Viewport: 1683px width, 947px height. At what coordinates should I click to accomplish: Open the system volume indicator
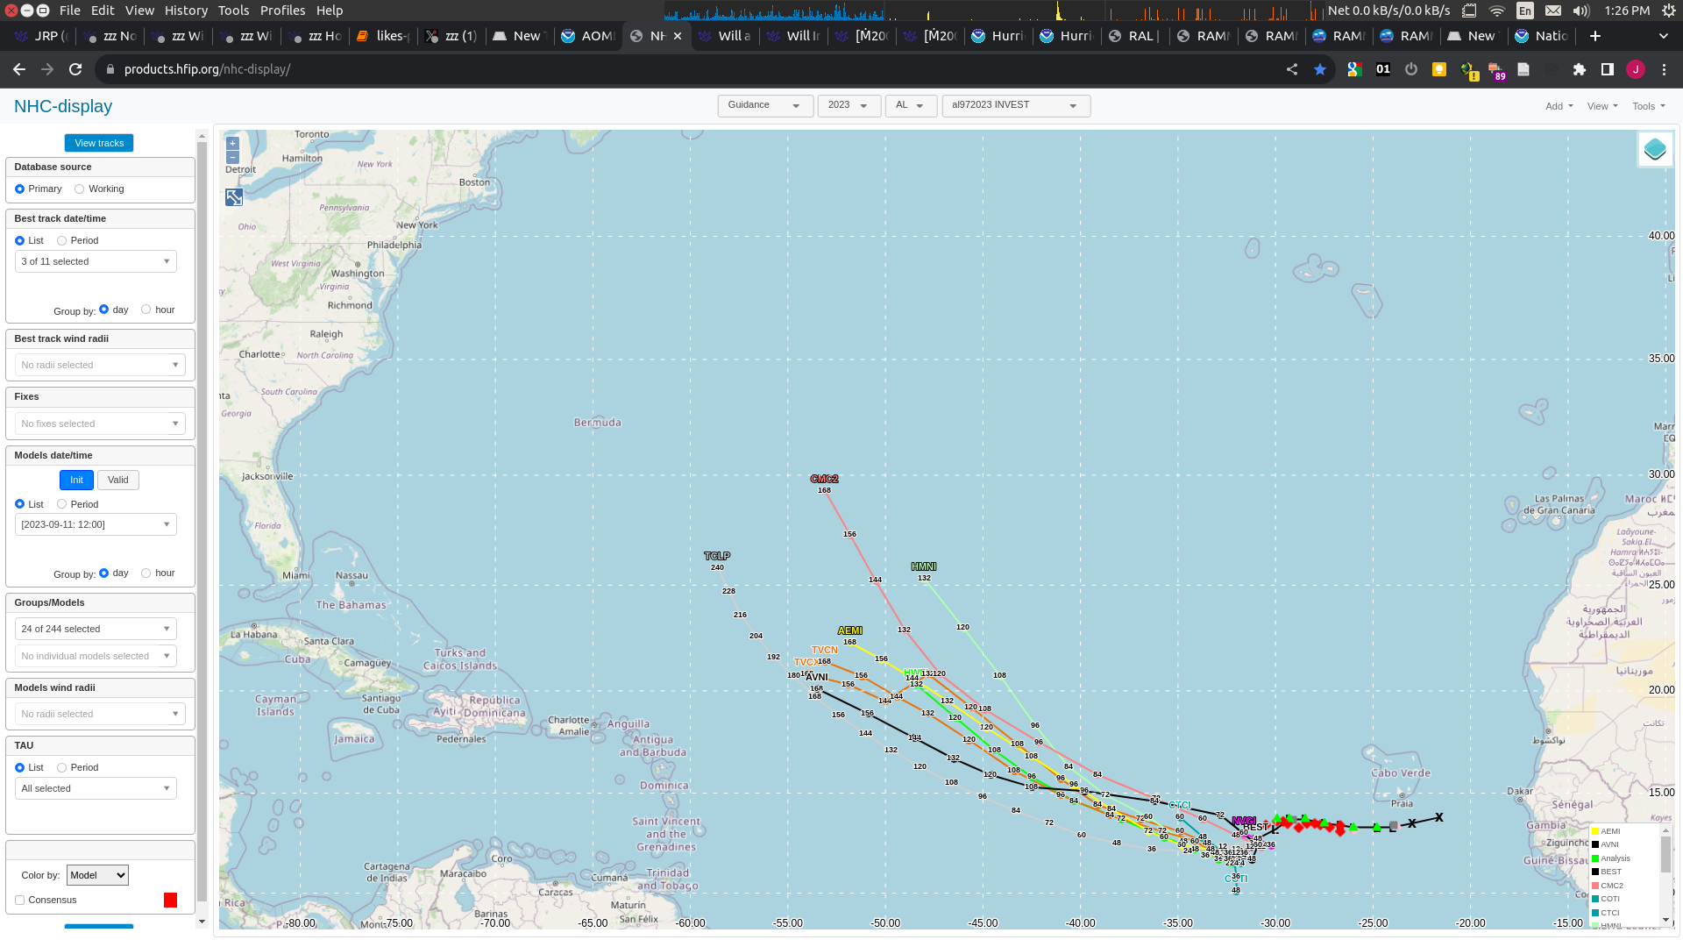pyautogui.click(x=1581, y=11)
